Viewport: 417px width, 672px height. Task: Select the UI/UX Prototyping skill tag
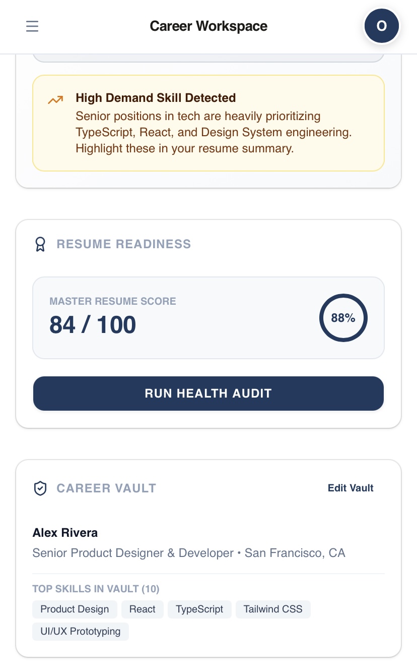tap(81, 631)
